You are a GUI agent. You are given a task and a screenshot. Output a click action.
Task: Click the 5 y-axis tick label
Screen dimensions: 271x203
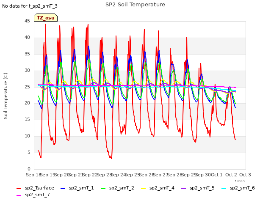point(29,152)
